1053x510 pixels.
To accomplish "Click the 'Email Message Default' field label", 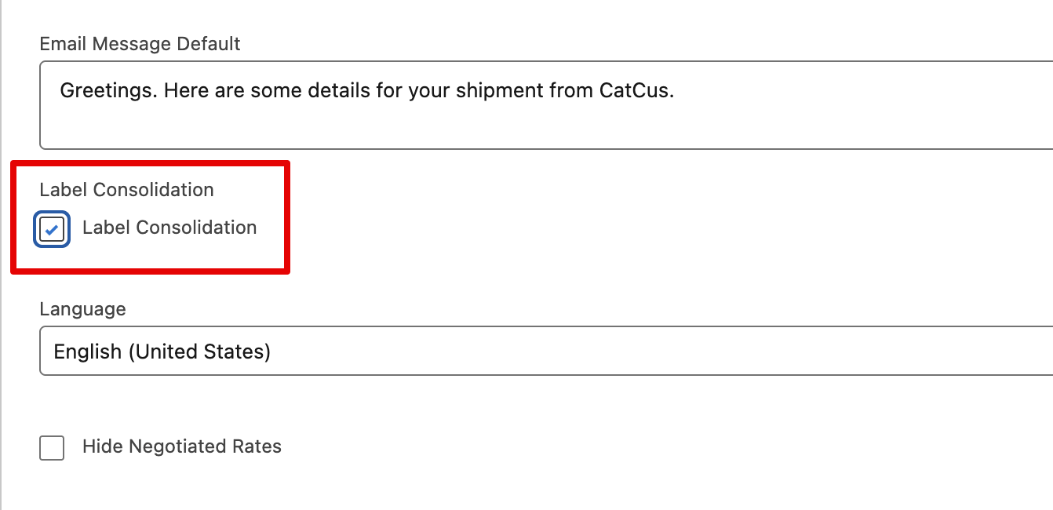I will click(140, 44).
